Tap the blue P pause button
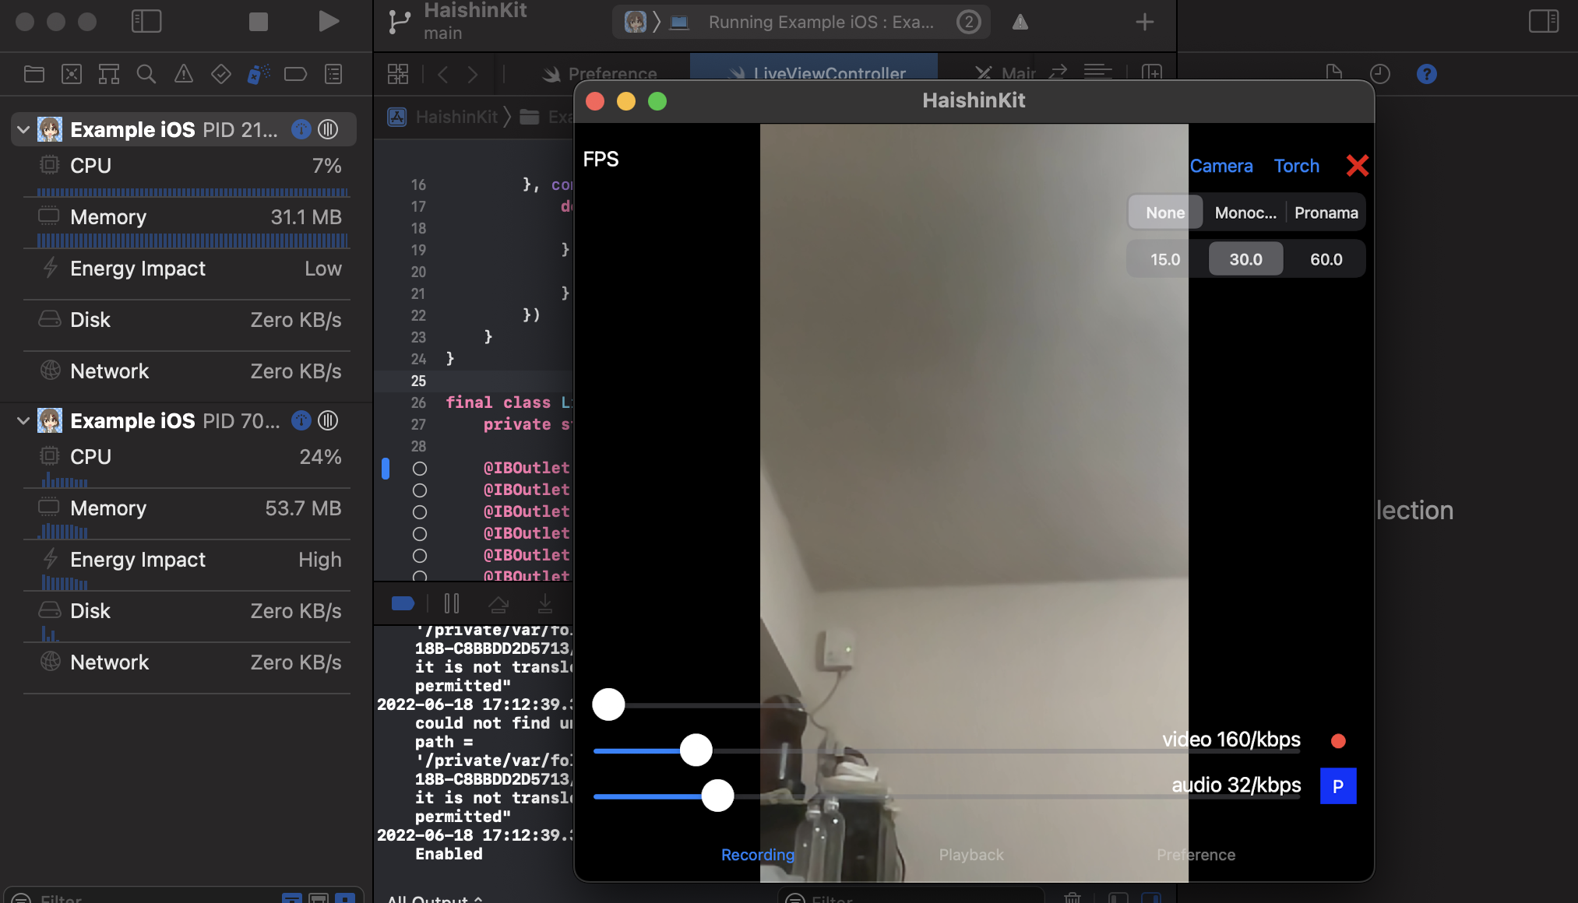This screenshot has height=903, width=1578. [1338, 786]
